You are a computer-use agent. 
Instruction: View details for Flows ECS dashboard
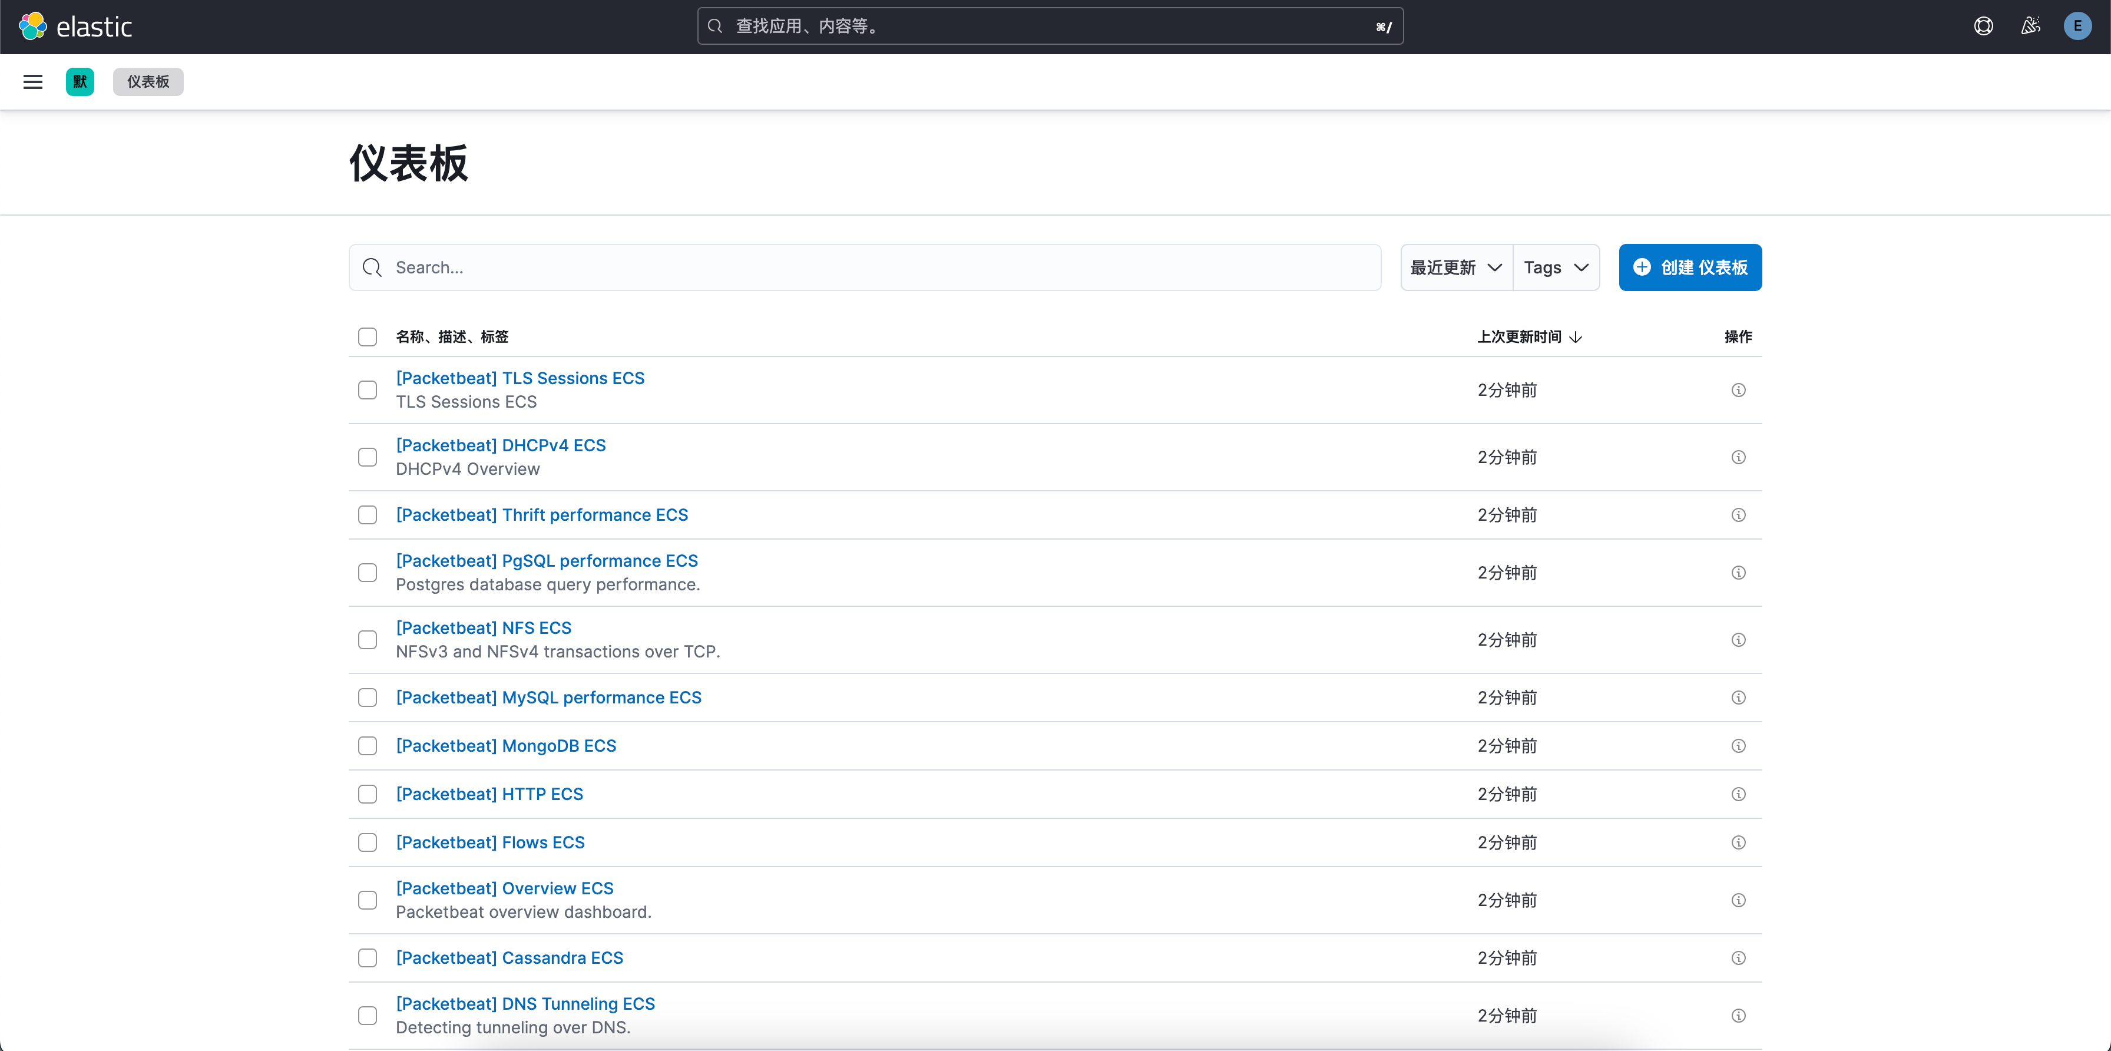click(x=1738, y=843)
